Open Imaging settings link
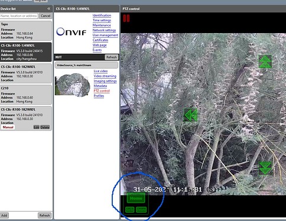 [105, 81]
